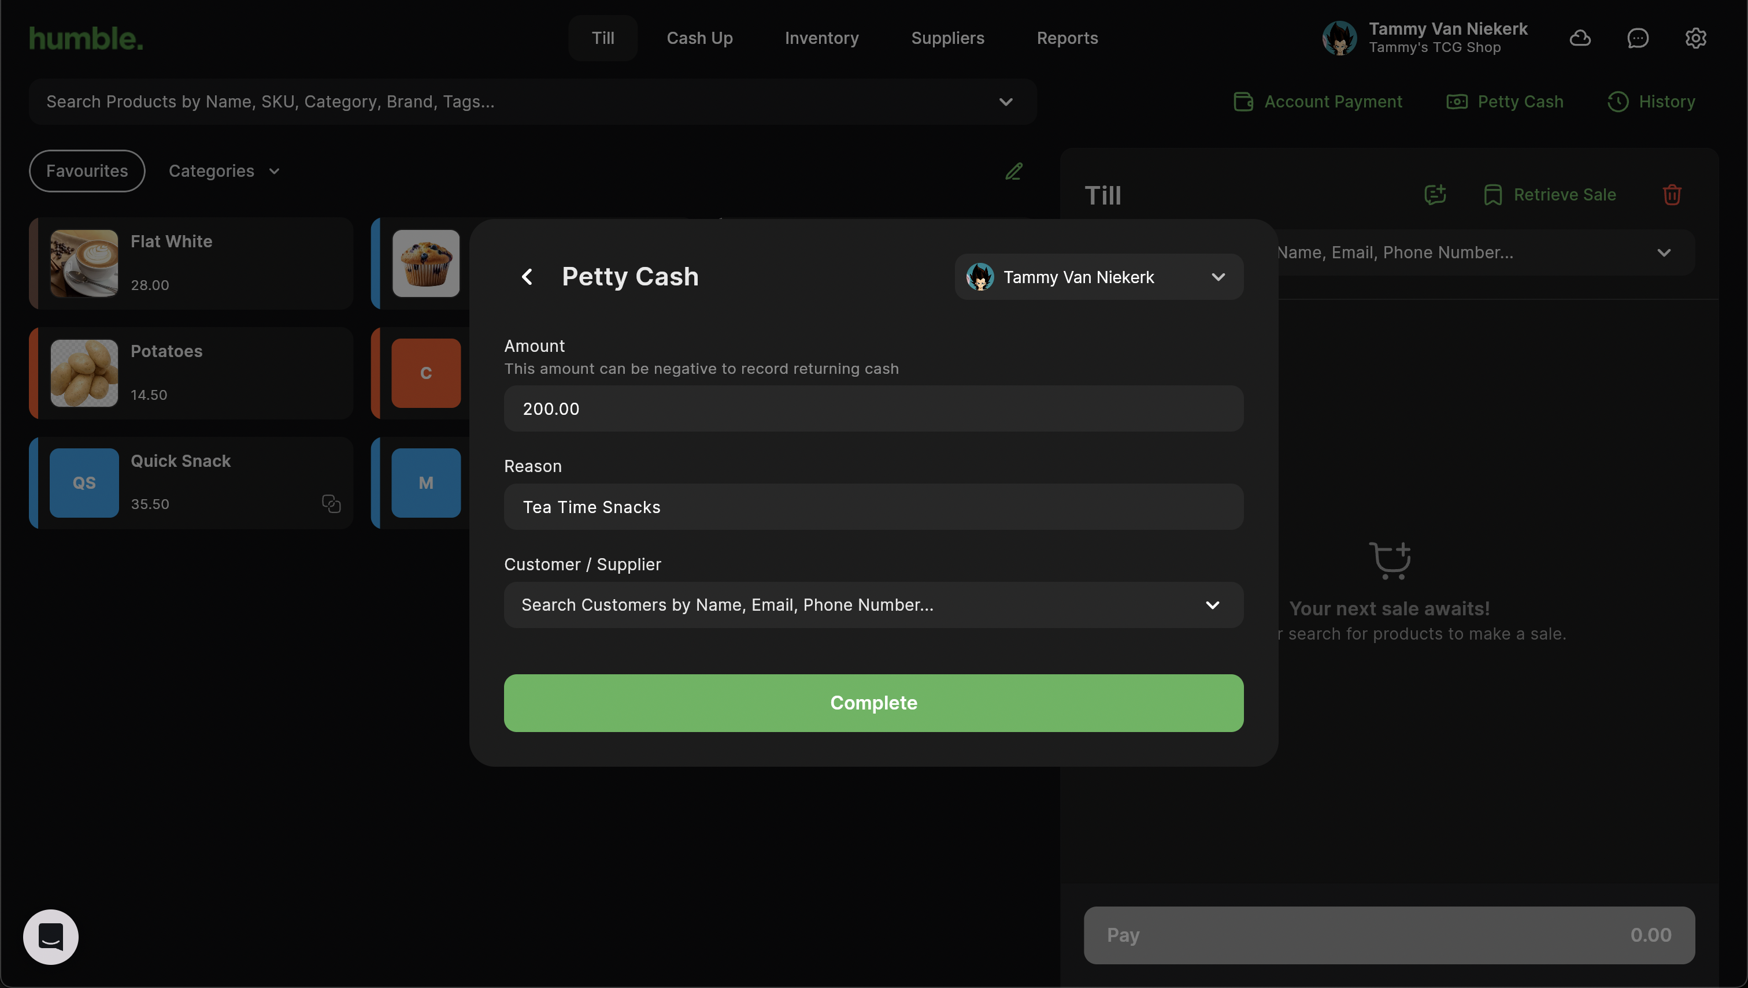Click into the Amount field showing 200.00
Image resolution: width=1748 pixels, height=988 pixels.
click(x=873, y=408)
